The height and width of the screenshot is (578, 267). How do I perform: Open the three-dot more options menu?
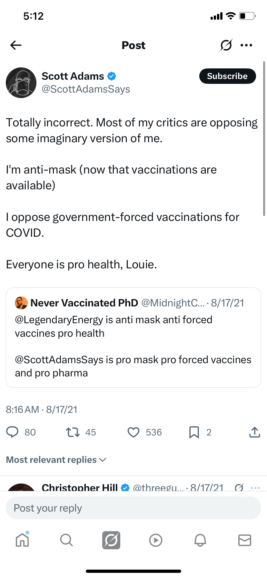pos(246,45)
